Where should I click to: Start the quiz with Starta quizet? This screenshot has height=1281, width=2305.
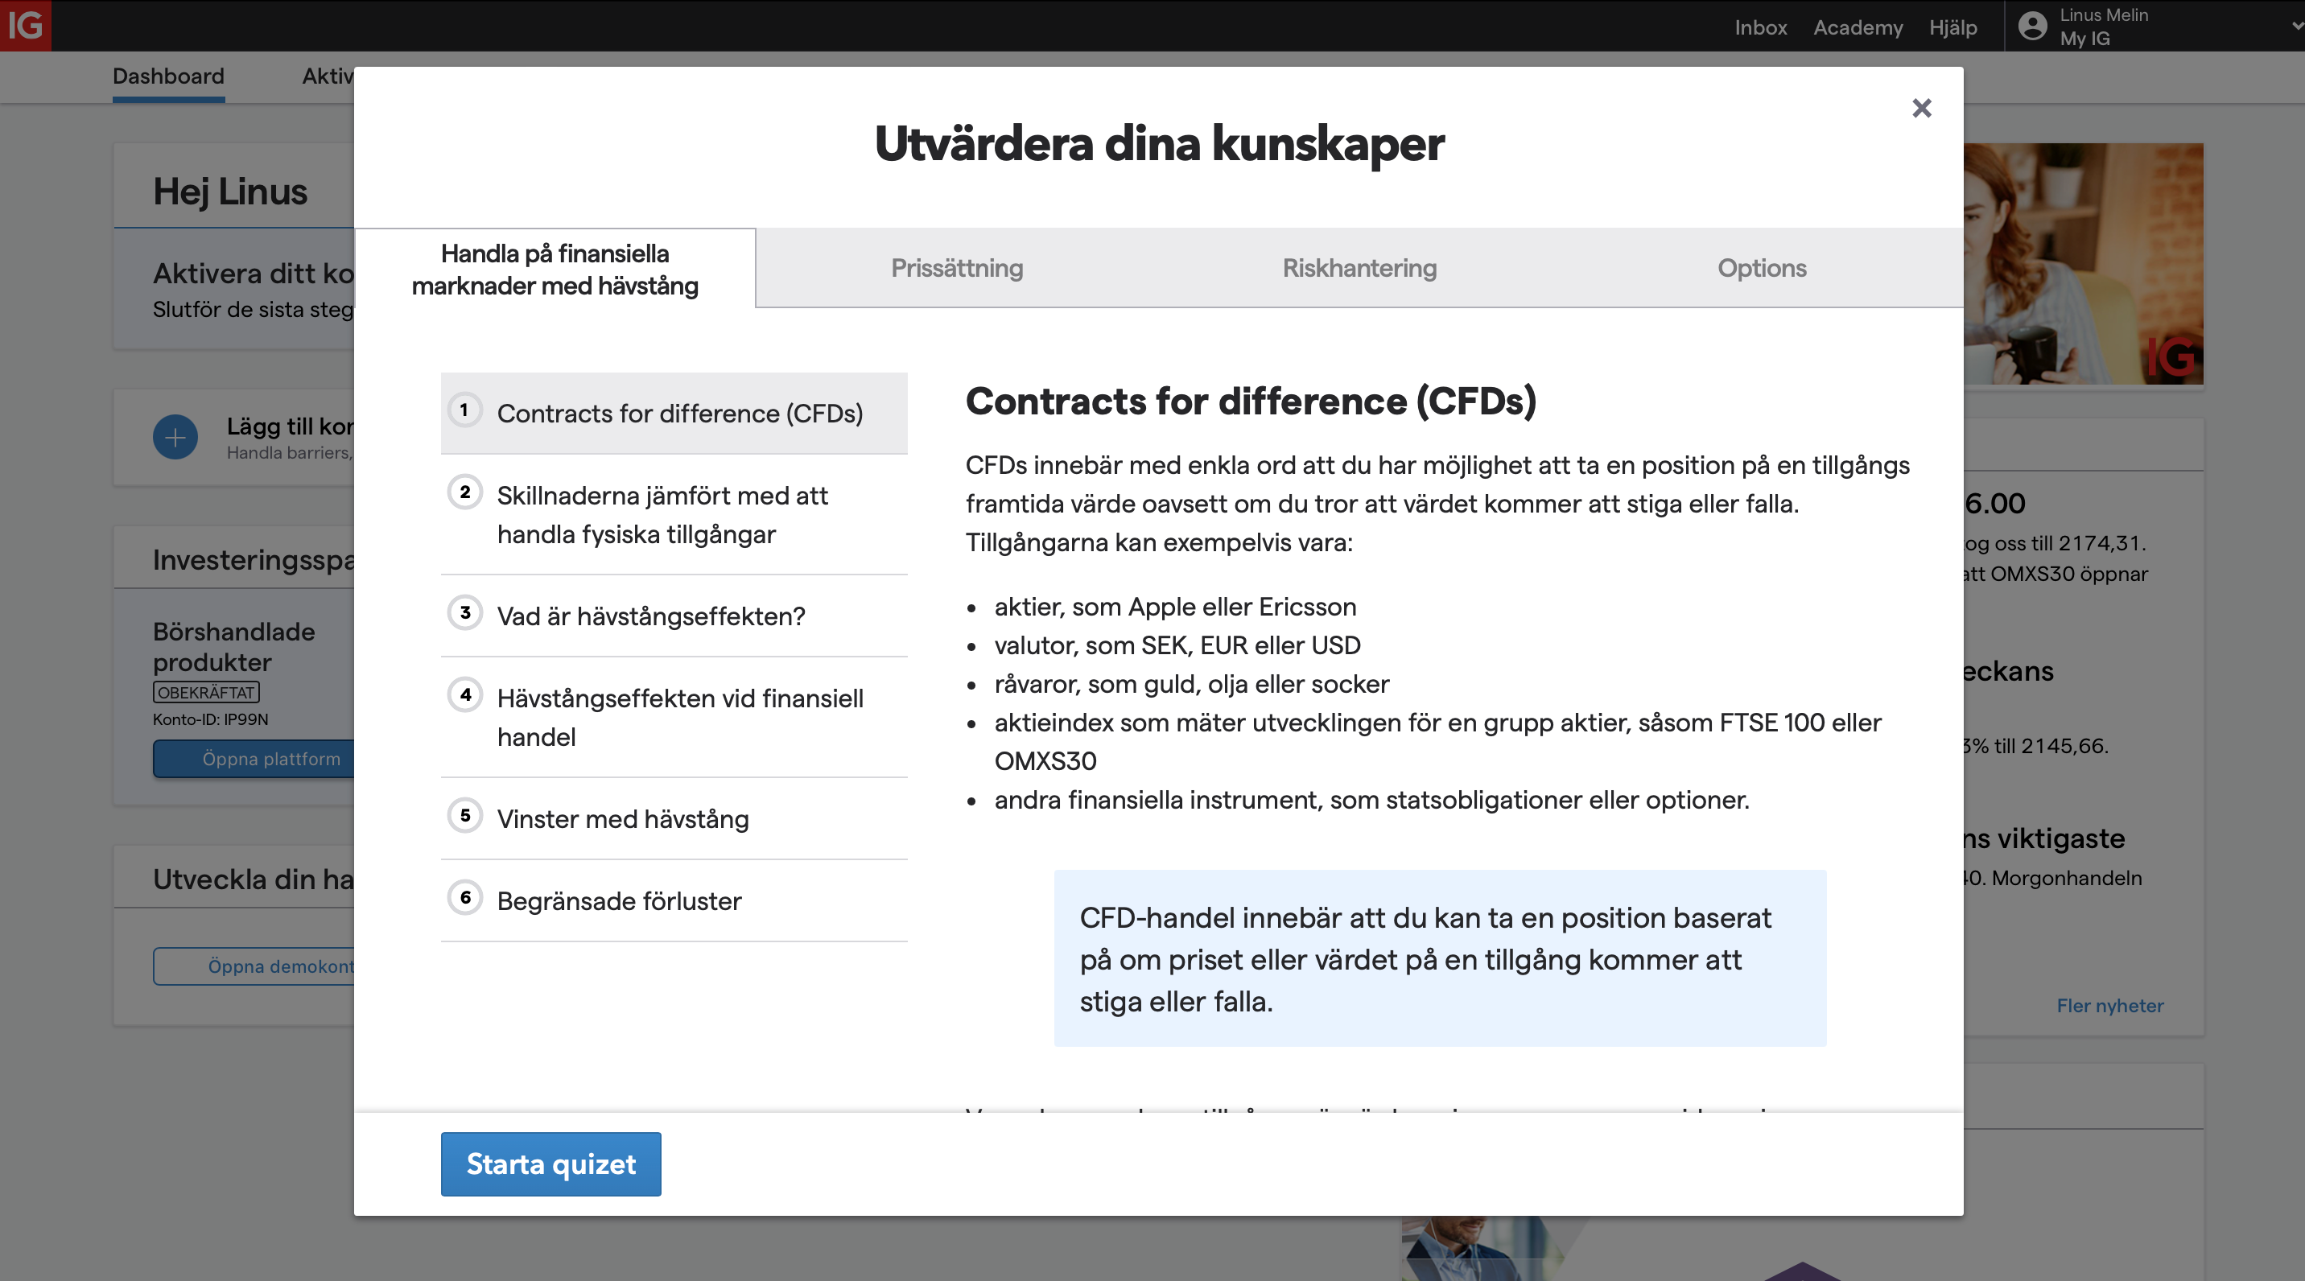(550, 1164)
